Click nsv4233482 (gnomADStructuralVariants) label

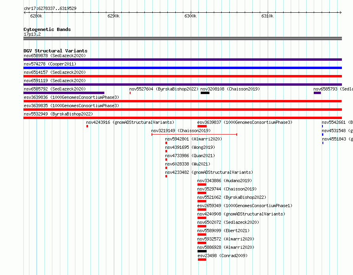[x=209, y=172]
